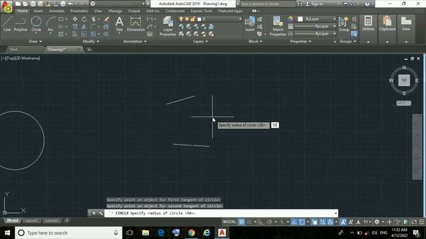Open the annotation scale 1:1 dropdown
The image size is (426, 239).
367,222
